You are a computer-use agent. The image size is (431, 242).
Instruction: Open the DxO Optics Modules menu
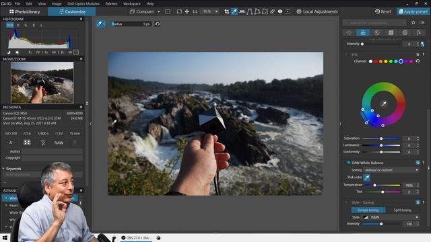[84, 3]
